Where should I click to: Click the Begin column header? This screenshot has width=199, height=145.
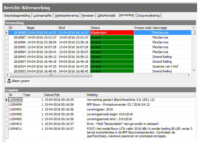(42, 28)
